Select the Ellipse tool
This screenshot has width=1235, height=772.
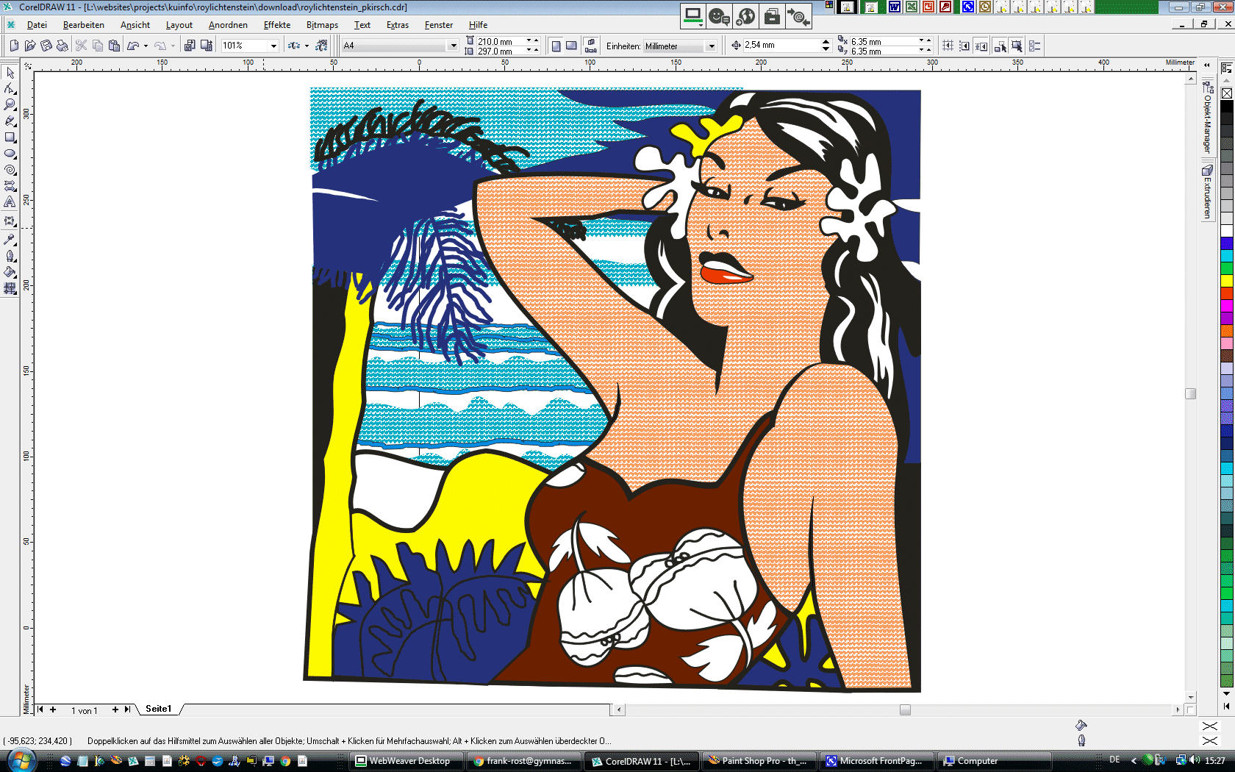tap(10, 154)
